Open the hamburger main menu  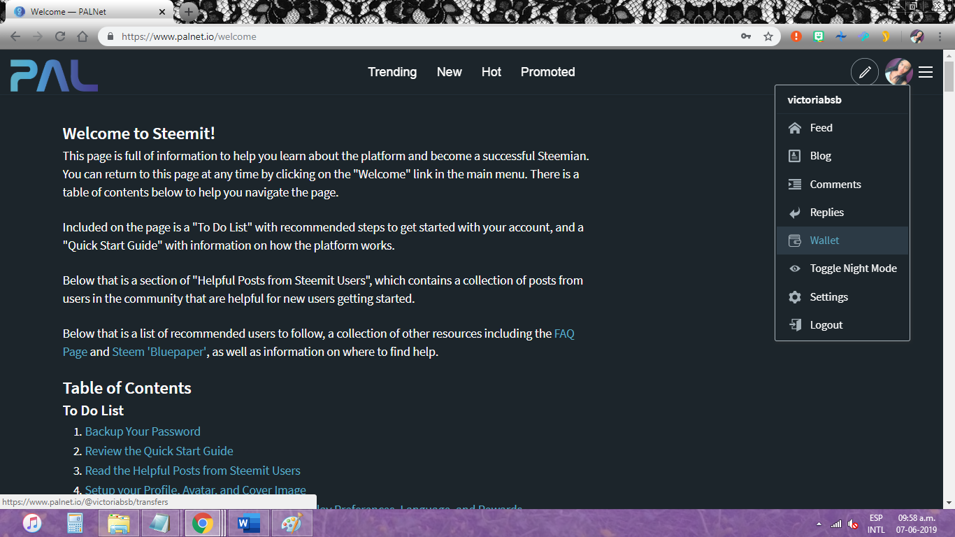click(x=926, y=72)
